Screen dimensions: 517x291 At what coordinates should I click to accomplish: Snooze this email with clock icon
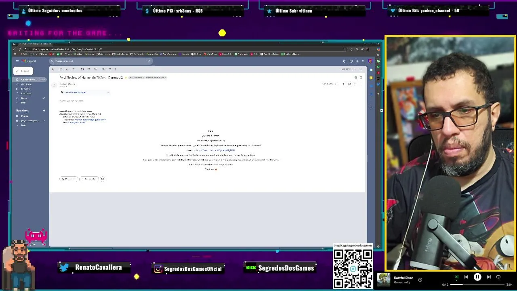click(88, 69)
